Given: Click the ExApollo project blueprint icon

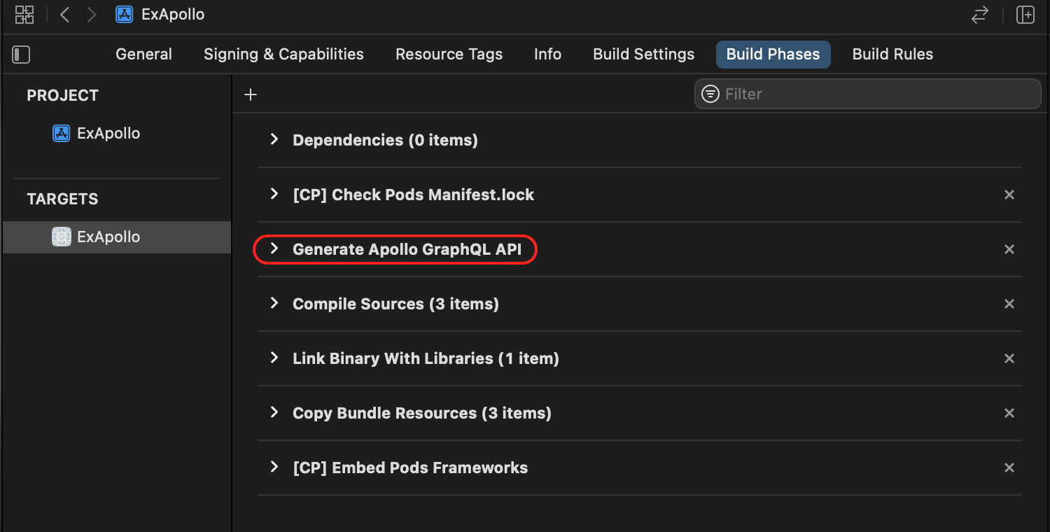Looking at the screenshot, I should point(62,133).
